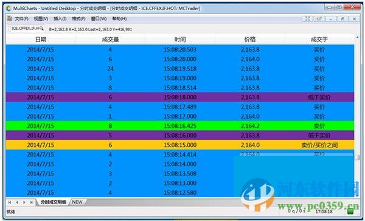Open the 文件(F) menu
This screenshot has width=365, height=221.
[21, 19]
